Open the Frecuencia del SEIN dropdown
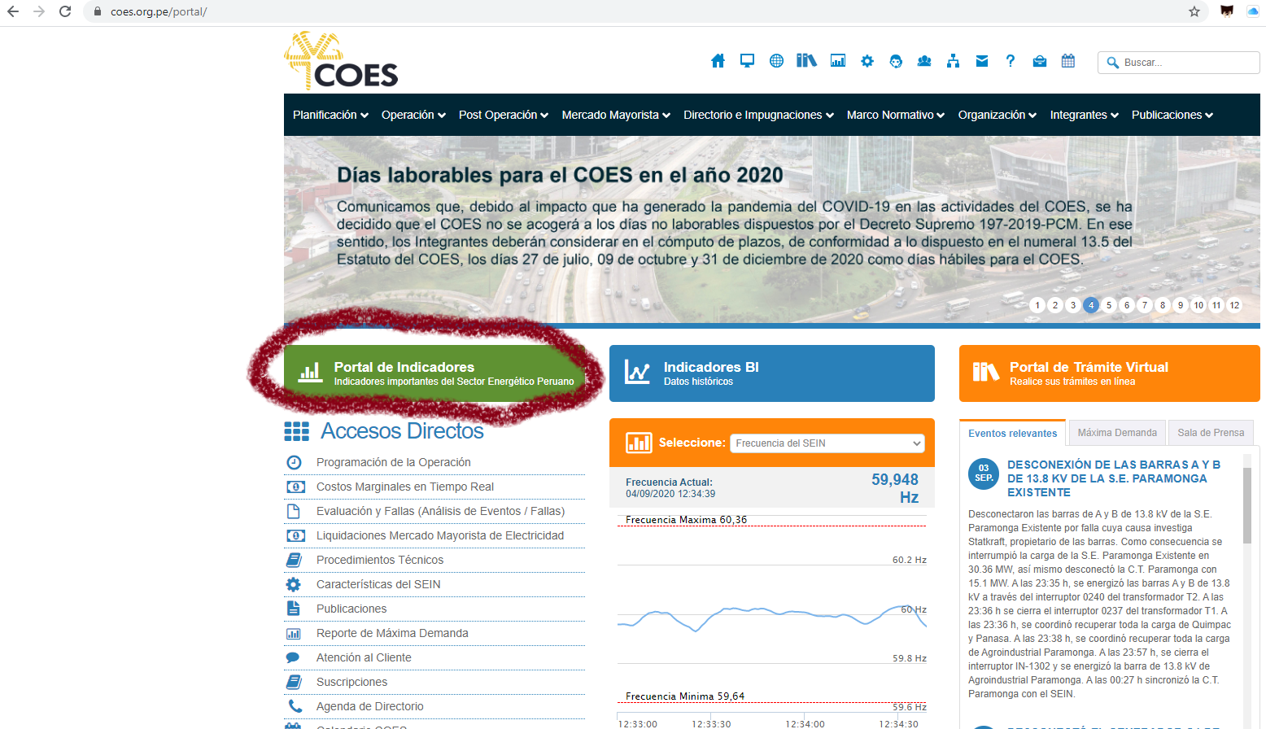This screenshot has height=729, width=1266. coord(827,443)
